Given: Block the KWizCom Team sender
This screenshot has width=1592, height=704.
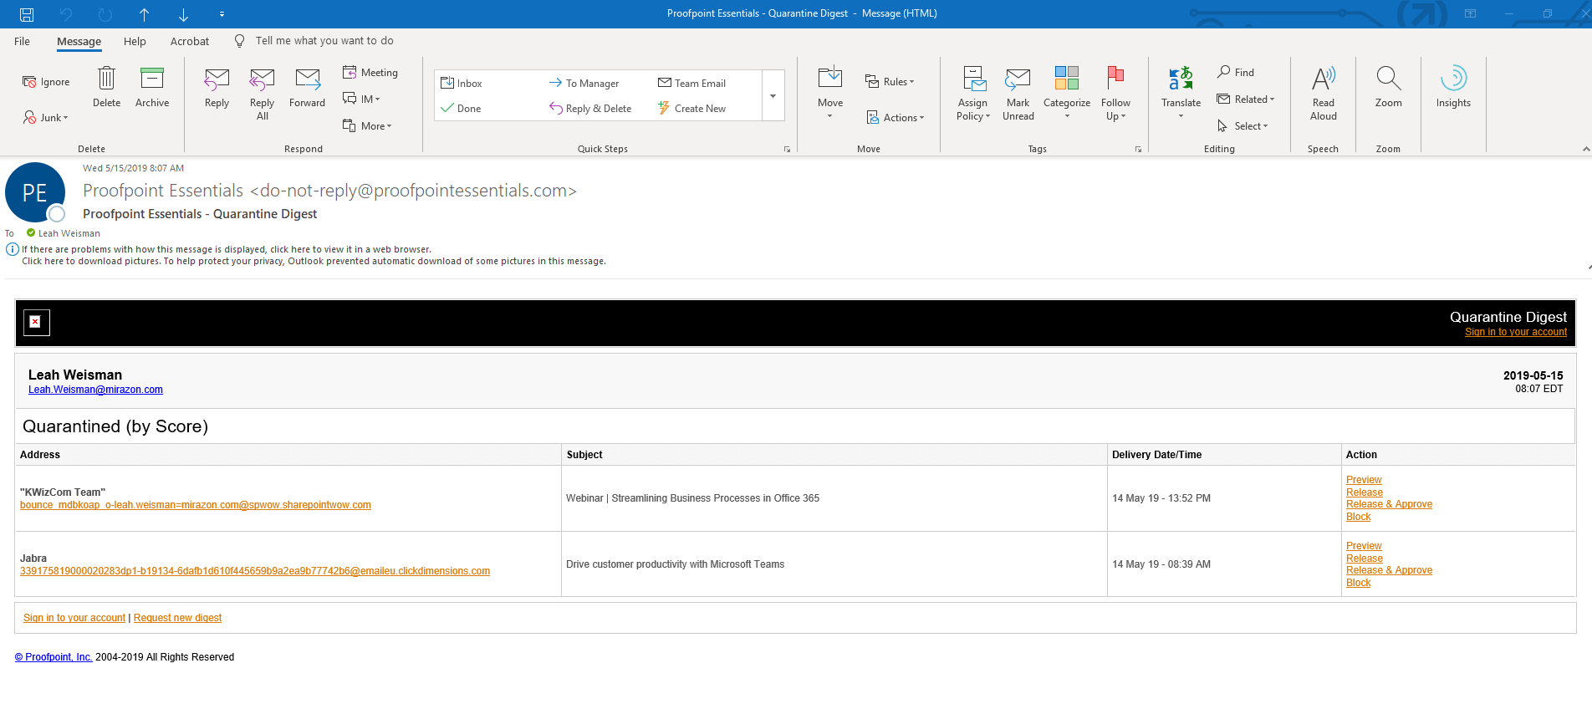Looking at the screenshot, I should coord(1359,517).
